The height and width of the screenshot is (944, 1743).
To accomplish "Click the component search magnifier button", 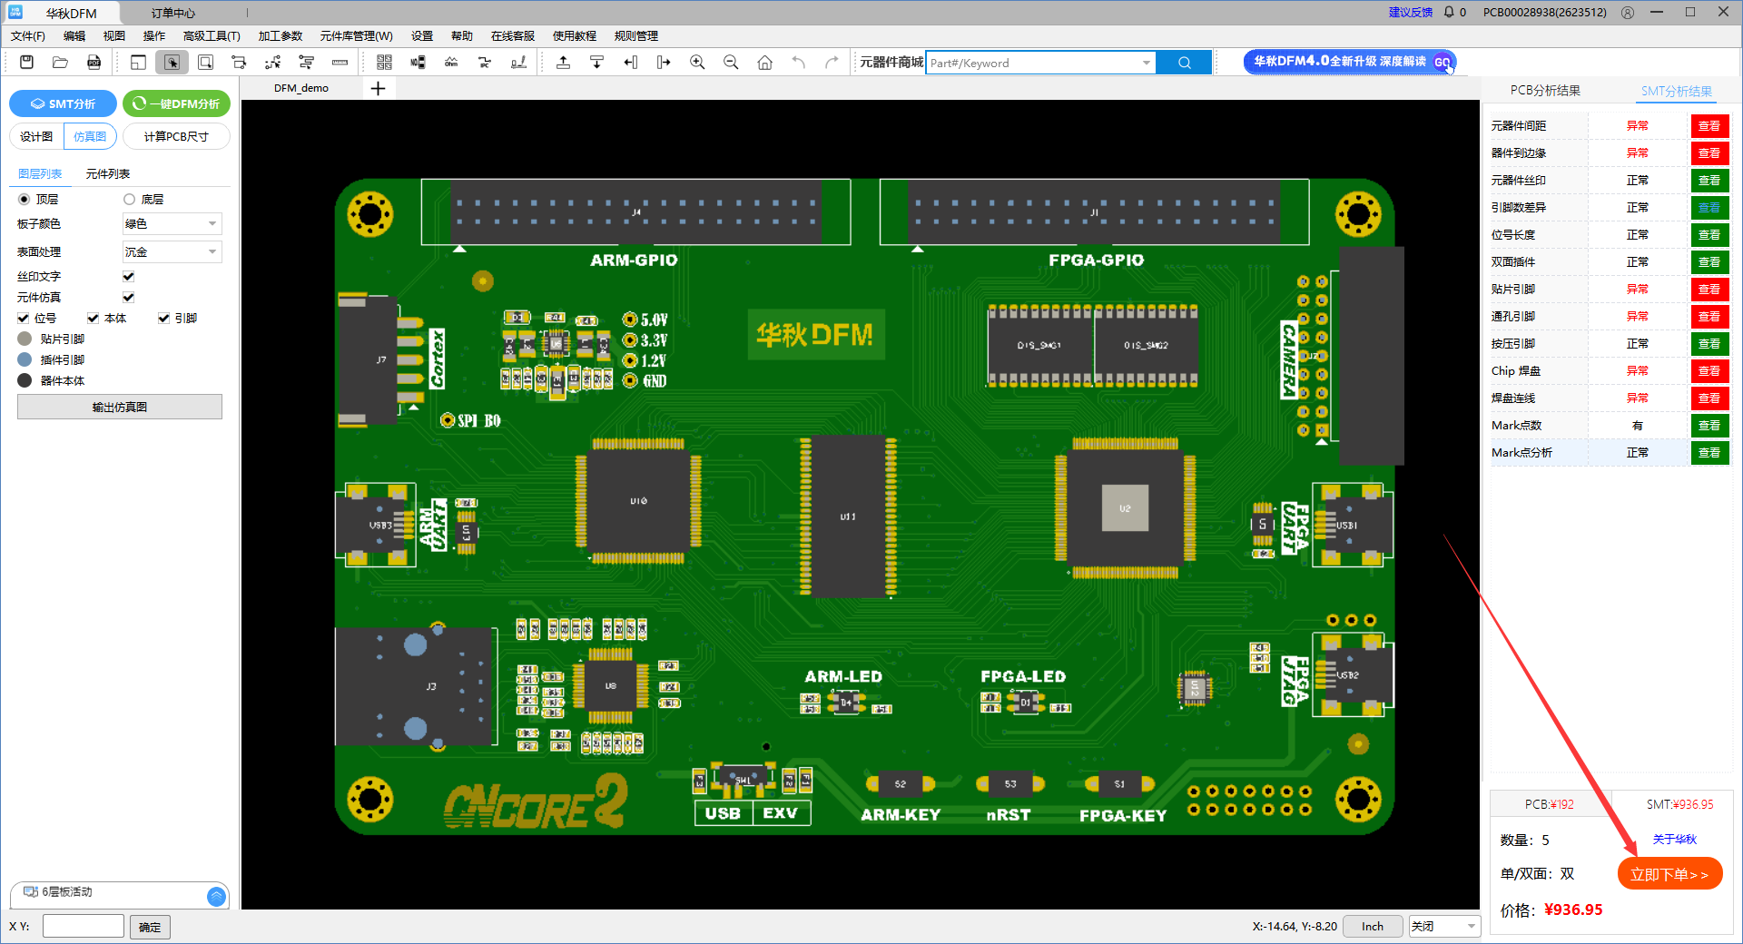I will pyautogui.click(x=1184, y=63).
